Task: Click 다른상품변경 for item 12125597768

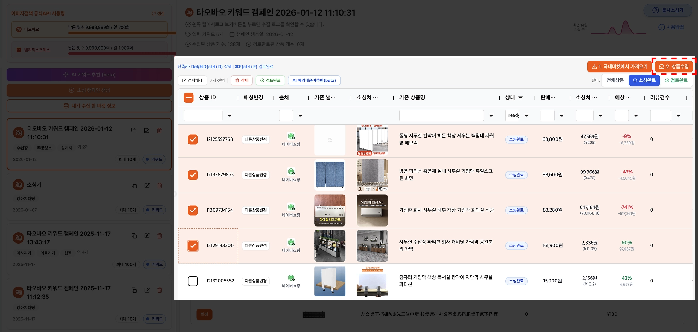Action: 256,139
